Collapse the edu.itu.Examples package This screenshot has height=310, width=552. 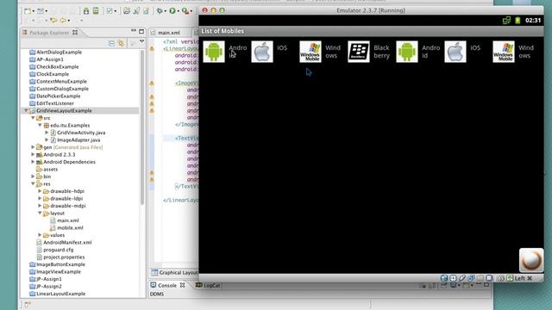(40, 126)
